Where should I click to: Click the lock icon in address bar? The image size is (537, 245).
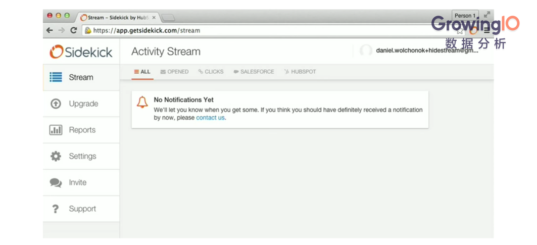coord(88,30)
